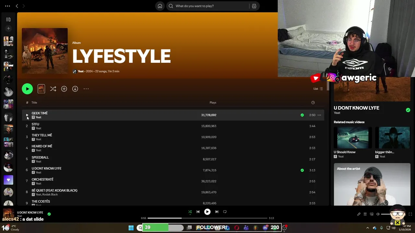Sort by duration clock column

[313, 103]
